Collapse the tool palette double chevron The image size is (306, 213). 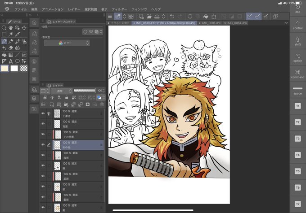2,15
